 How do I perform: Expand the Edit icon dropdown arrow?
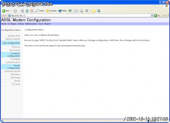(90, 11)
